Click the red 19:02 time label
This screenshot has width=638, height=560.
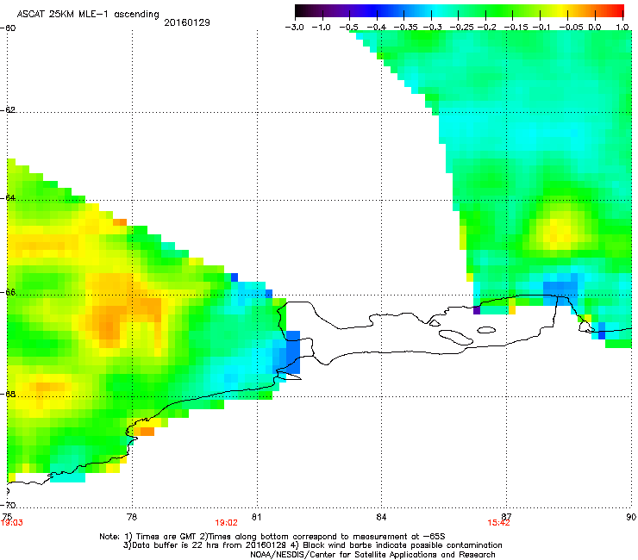tap(226, 523)
